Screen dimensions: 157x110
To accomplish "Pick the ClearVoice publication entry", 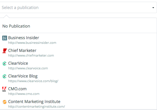I will point(78,65).
